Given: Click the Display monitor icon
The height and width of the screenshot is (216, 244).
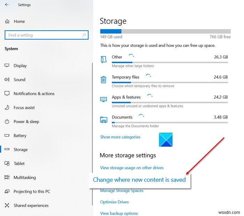Looking at the screenshot, I should [7, 65].
